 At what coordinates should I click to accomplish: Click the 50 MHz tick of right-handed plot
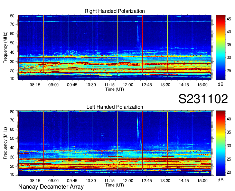pos(12,43)
